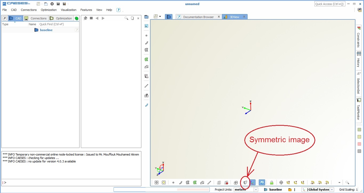
Task: Click the dark shaded-shape icon in left toolbar
Action: click(x=146, y=95)
